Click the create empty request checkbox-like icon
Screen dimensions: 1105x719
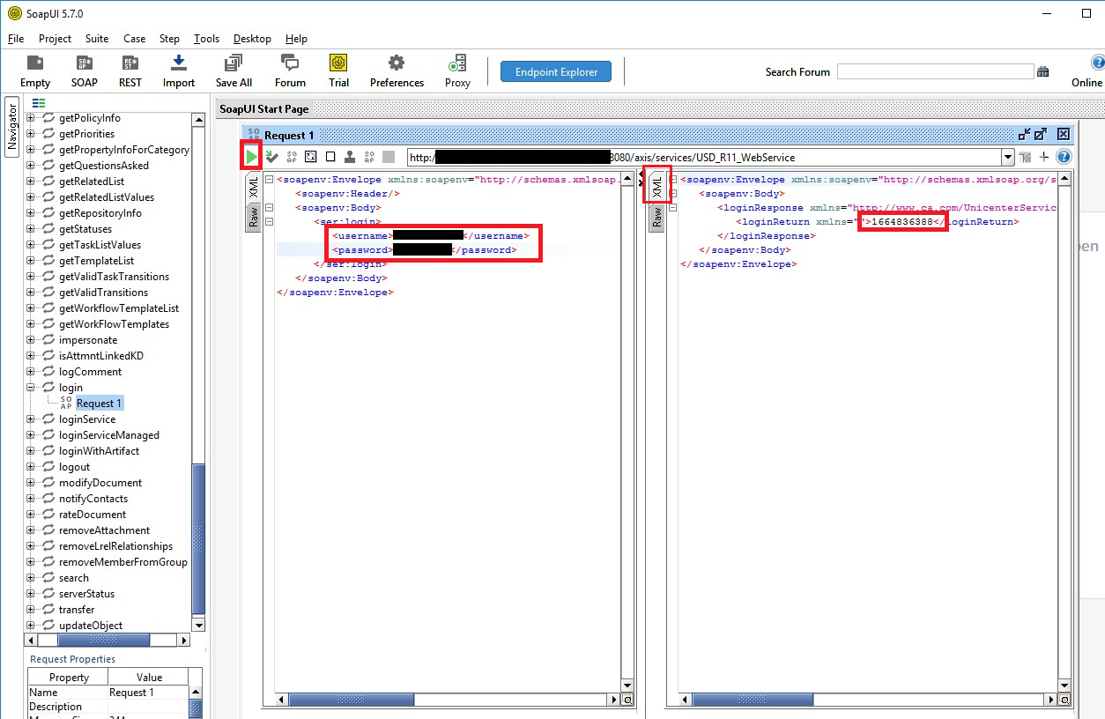[330, 157]
